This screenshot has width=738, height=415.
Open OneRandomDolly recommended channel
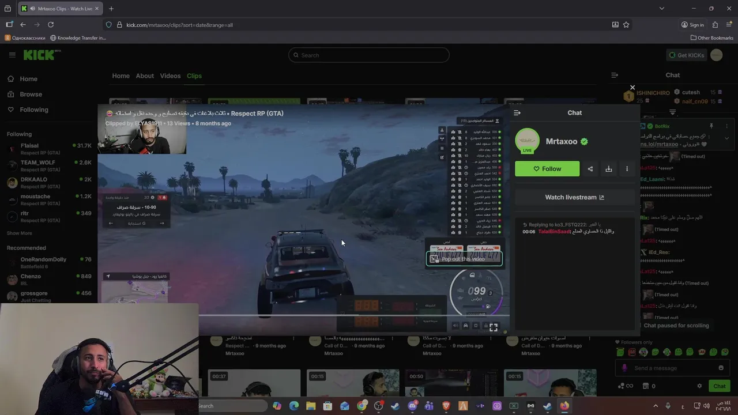(x=49, y=262)
